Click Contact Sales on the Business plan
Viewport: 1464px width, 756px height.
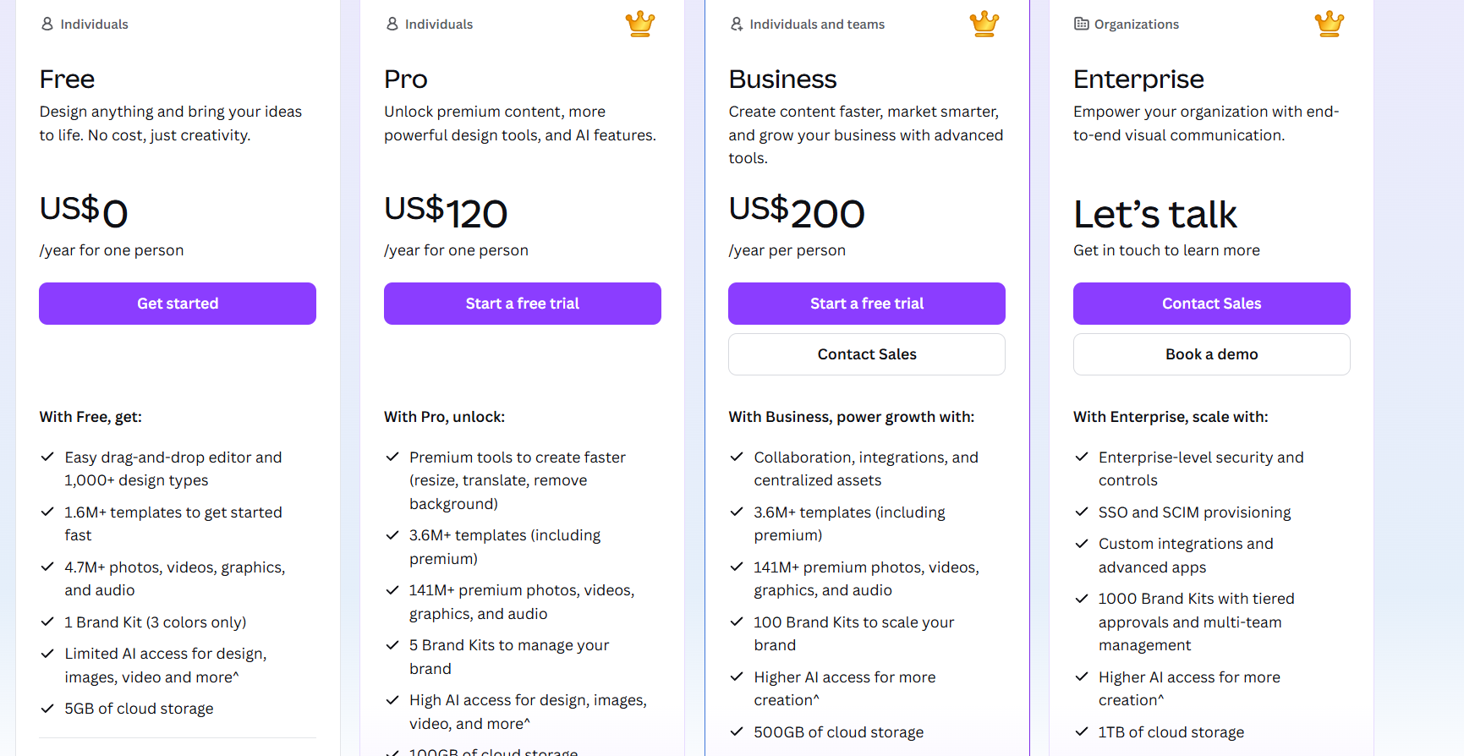(x=866, y=353)
